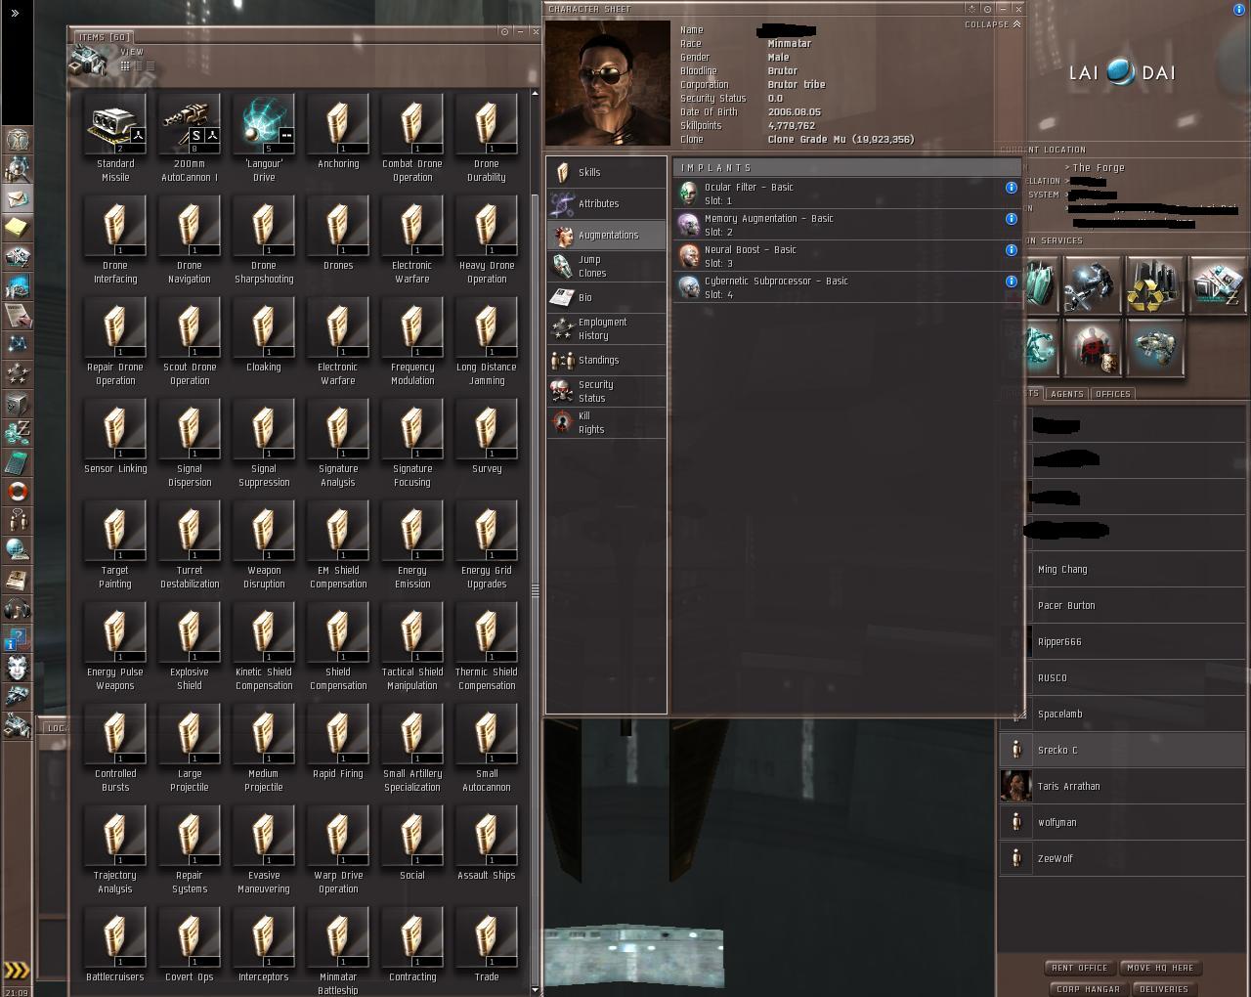
Task: Open the Security Status tab
Action: 606,391
